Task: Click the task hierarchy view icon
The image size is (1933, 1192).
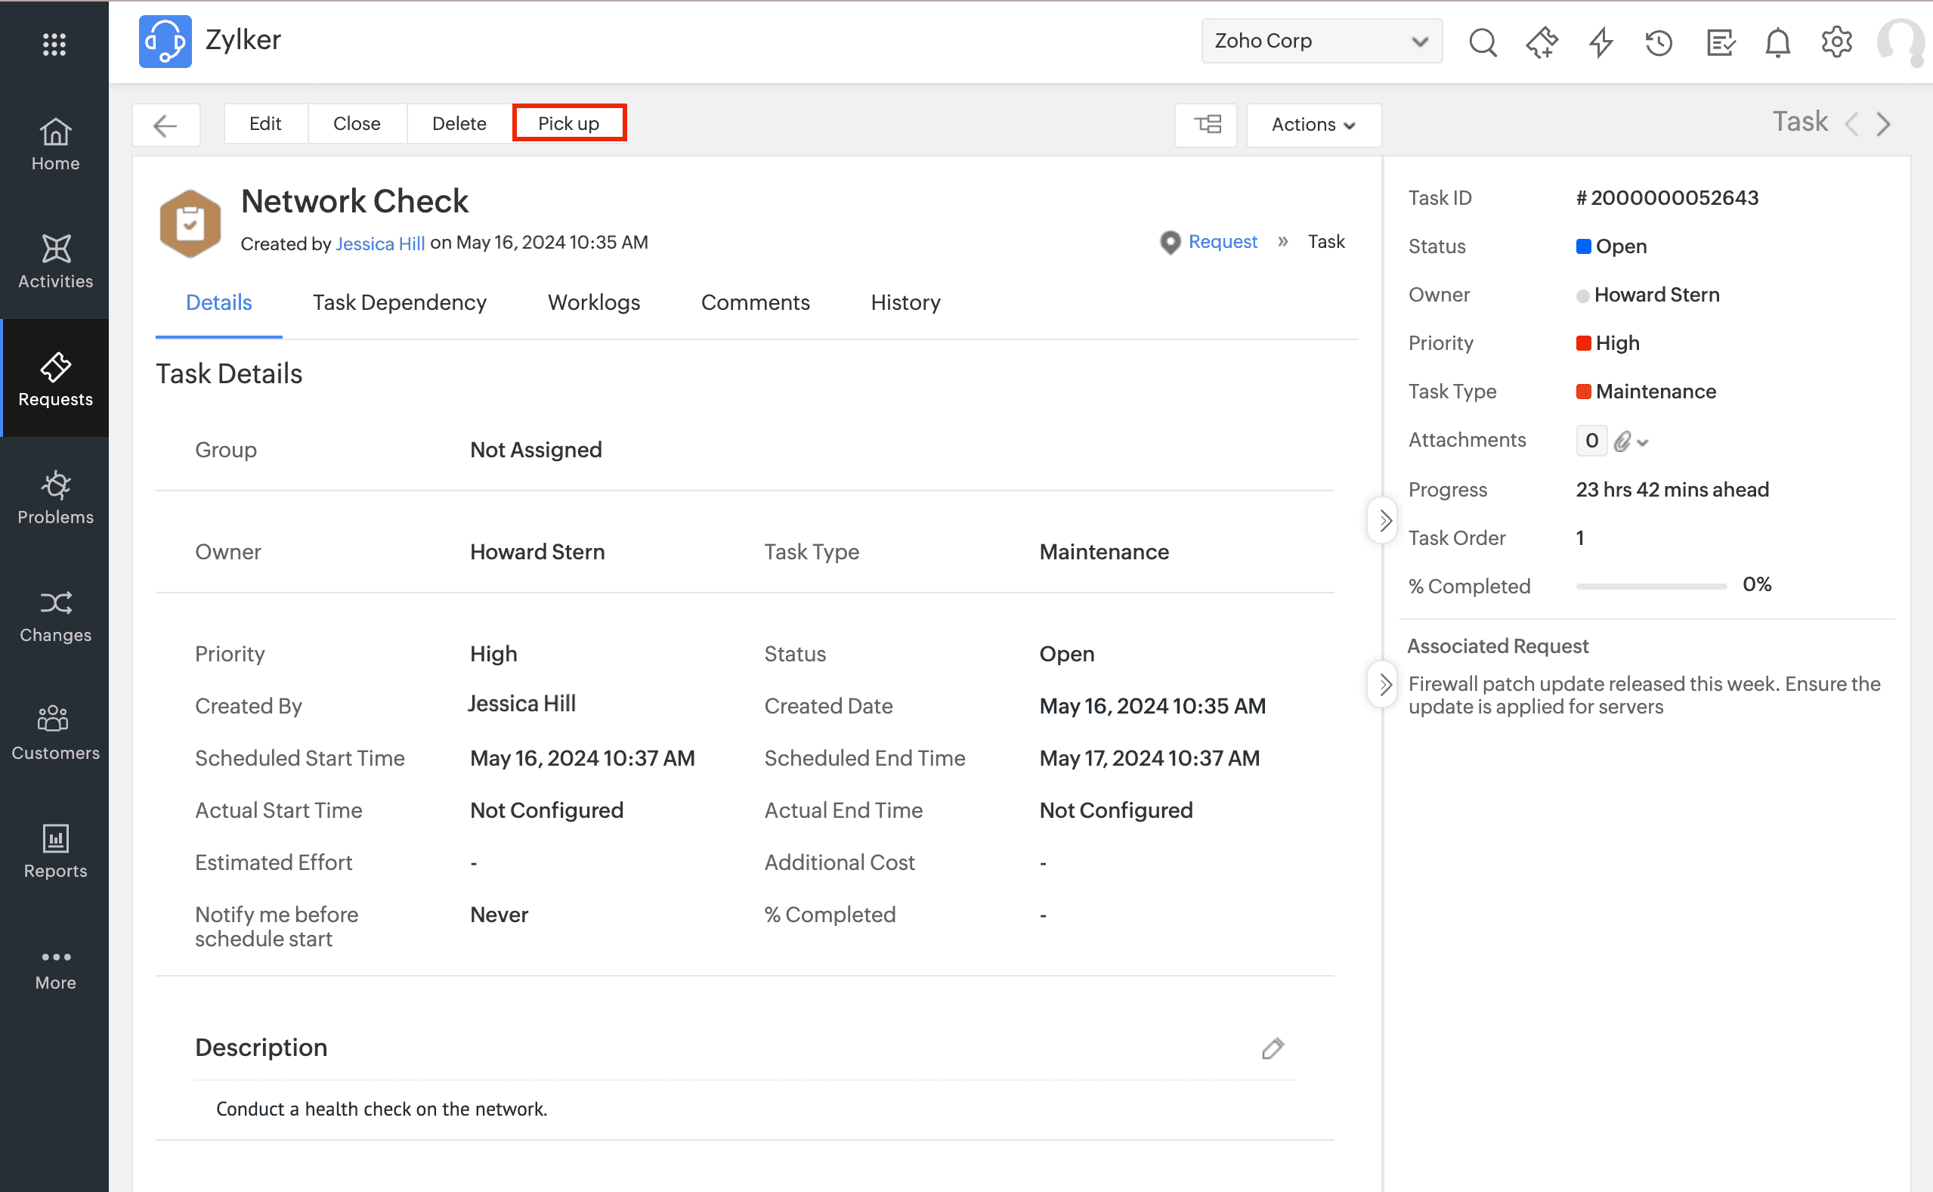Action: pos(1207,125)
